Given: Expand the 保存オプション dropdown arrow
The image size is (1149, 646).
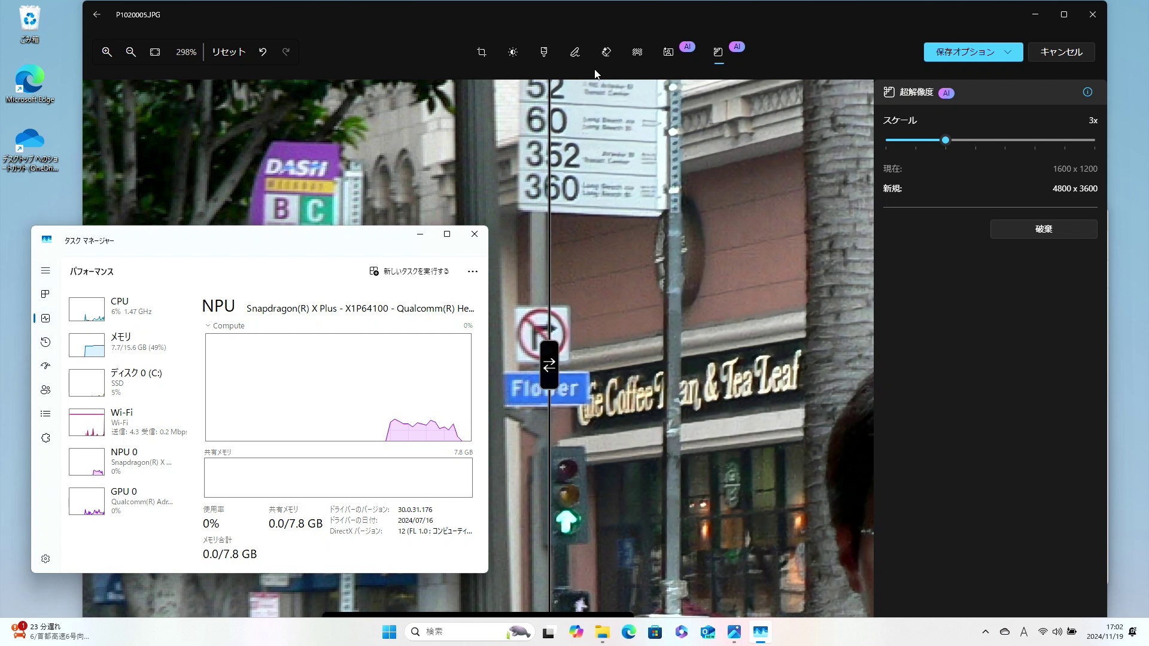Looking at the screenshot, I should (x=1008, y=52).
